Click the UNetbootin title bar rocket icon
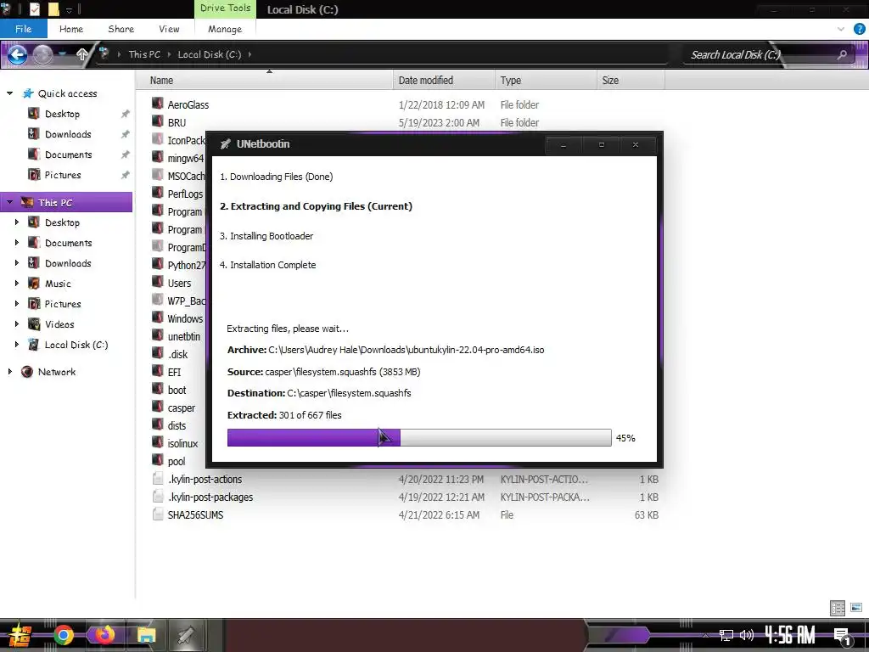869x652 pixels. [x=225, y=144]
